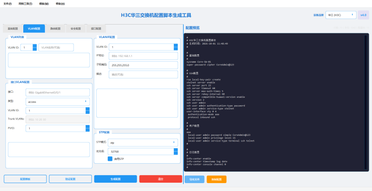Click the 子网掩码 field showing 255.255.255.0
The height and width of the screenshot is (191, 372).
[x=143, y=65]
